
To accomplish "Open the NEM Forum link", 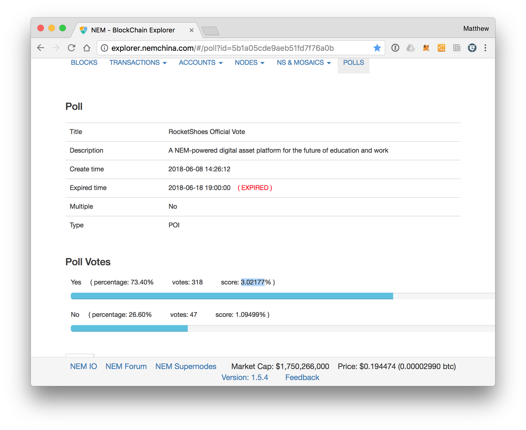I will click(126, 366).
